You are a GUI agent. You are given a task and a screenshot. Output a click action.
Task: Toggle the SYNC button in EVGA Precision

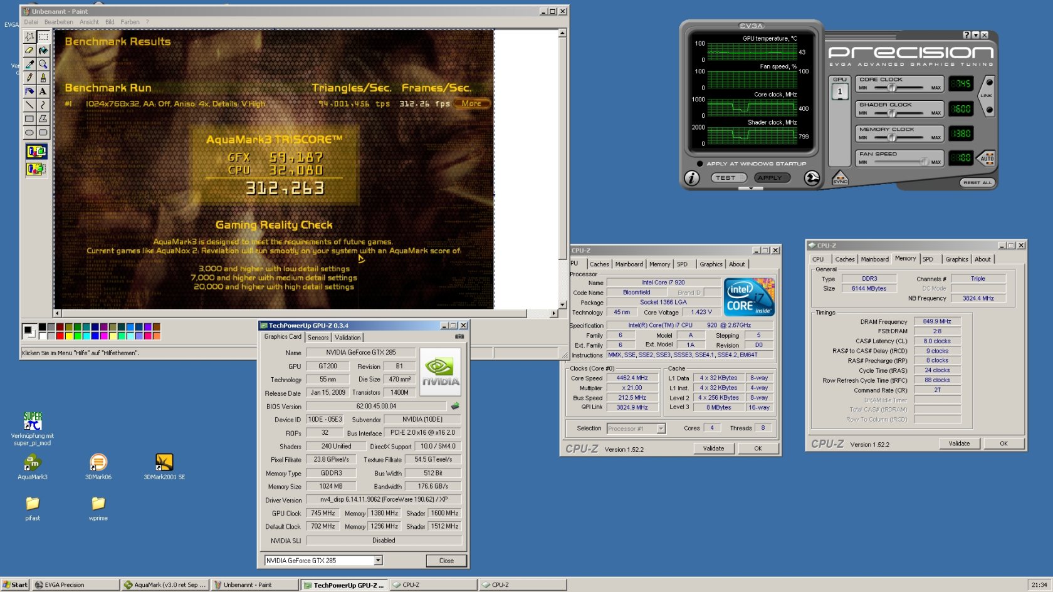coord(840,179)
